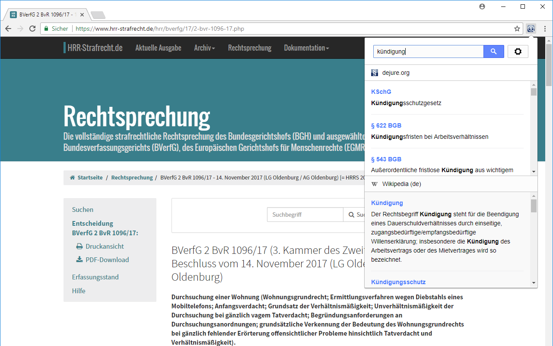Click 'Kündigungsschutzgesetz' result description

point(406,103)
